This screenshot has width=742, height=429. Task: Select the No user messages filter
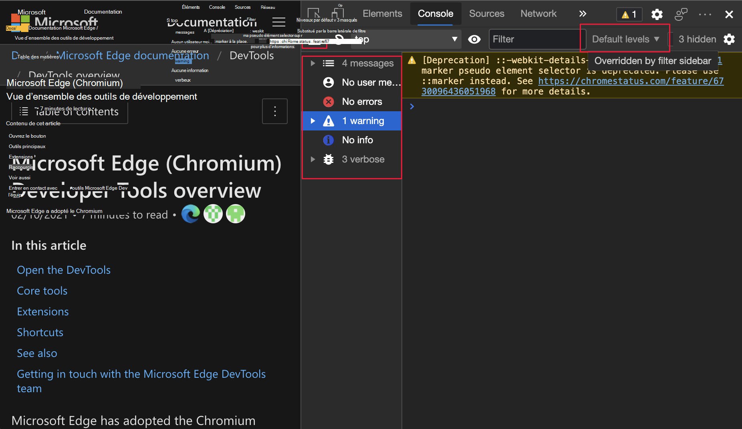tap(352, 82)
